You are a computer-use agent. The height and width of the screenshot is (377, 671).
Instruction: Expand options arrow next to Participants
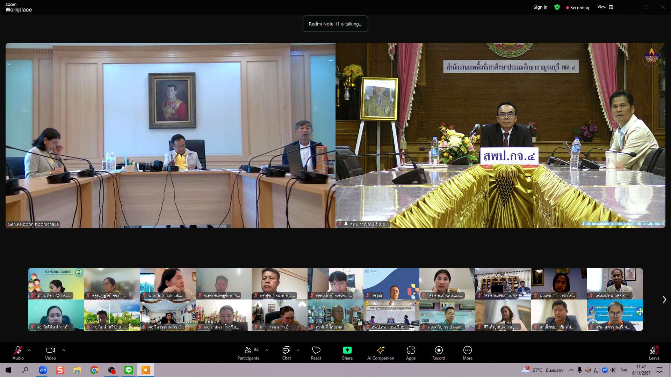coord(267,350)
